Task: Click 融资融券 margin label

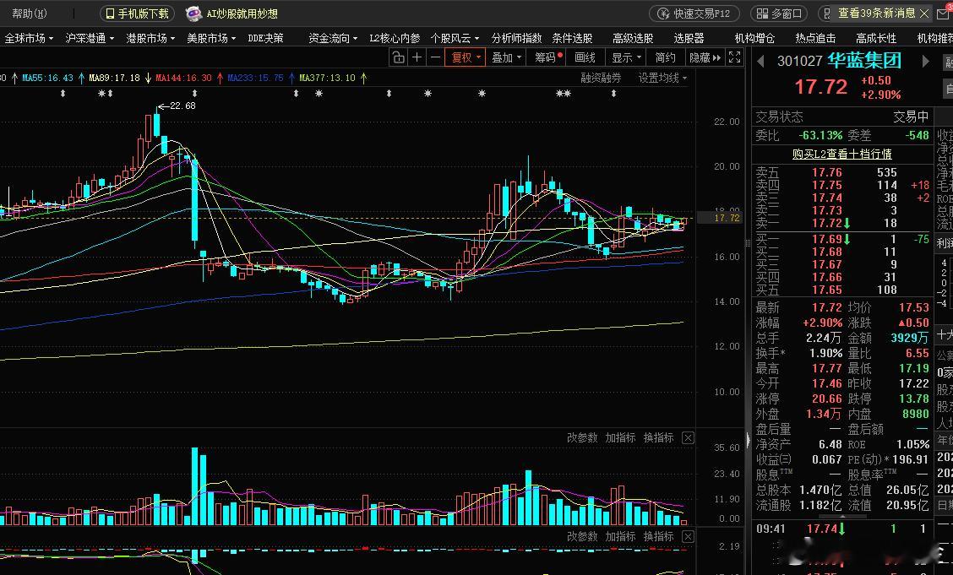Action: (x=601, y=78)
